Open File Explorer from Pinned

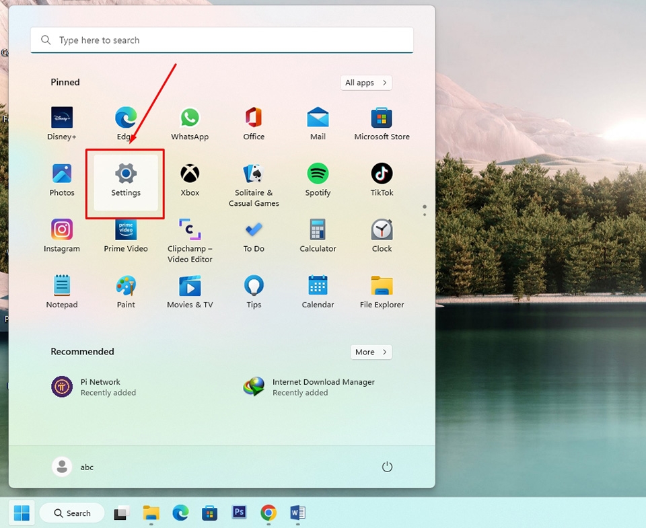click(382, 292)
